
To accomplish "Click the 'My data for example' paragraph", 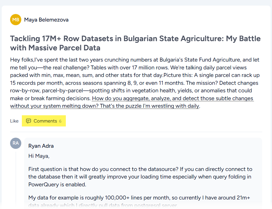I will (139, 198).
